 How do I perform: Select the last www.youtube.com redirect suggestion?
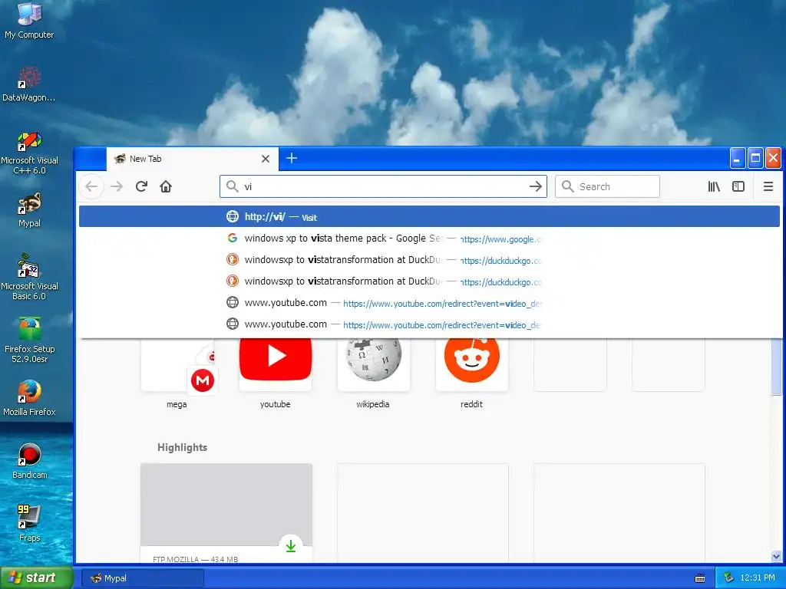tap(429, 324)
